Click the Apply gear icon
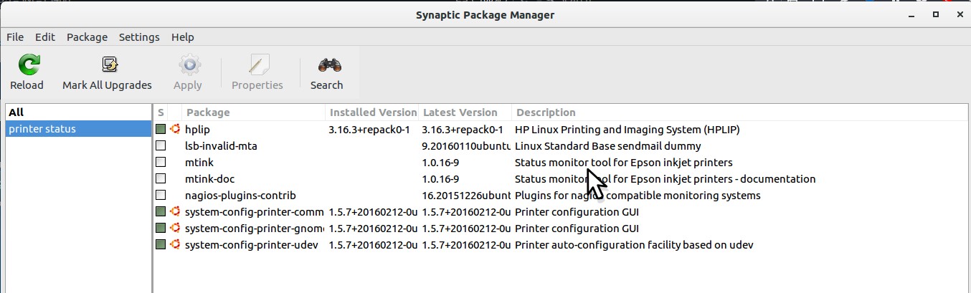The height and width of the screenshot is (293, 971). [x=188, y=66]
